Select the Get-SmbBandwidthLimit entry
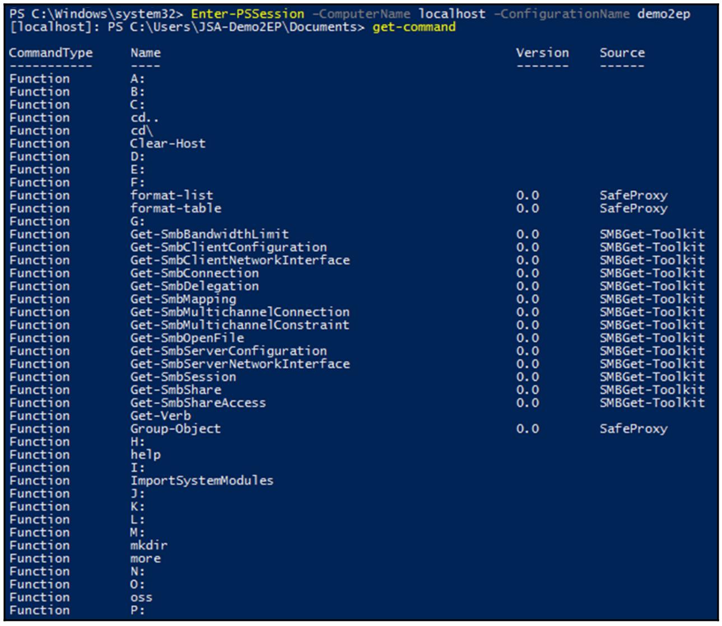The width and height of the screenshot is (722, 626). [209, 234]
